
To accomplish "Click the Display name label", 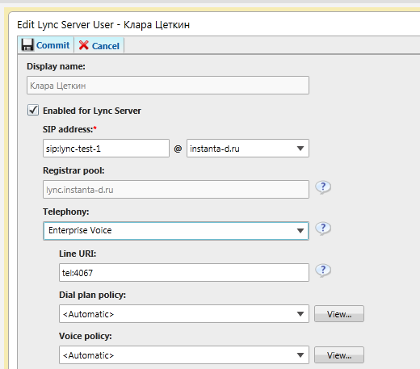I will (x=56, y=66).
